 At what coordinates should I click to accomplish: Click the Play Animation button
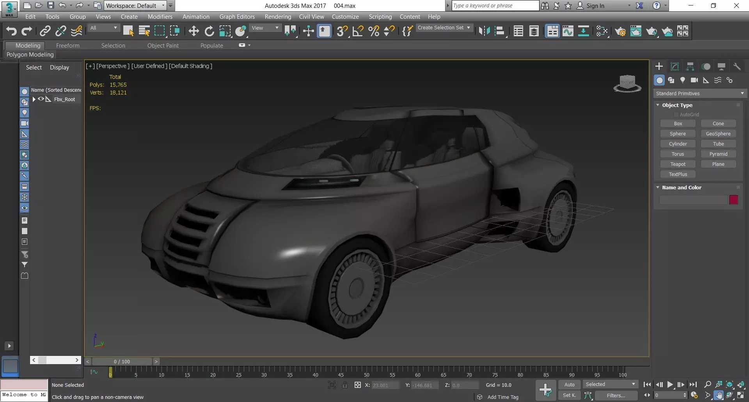point(670,385)
